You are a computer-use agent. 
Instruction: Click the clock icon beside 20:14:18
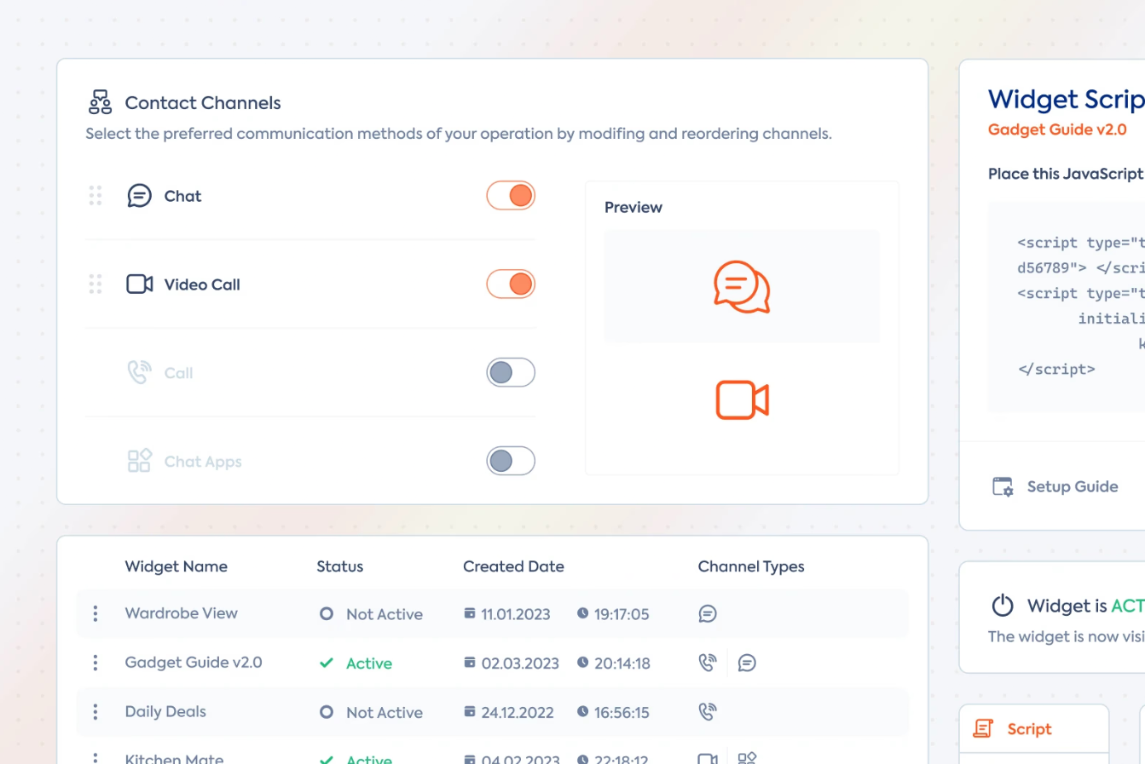tap(582, 663)
